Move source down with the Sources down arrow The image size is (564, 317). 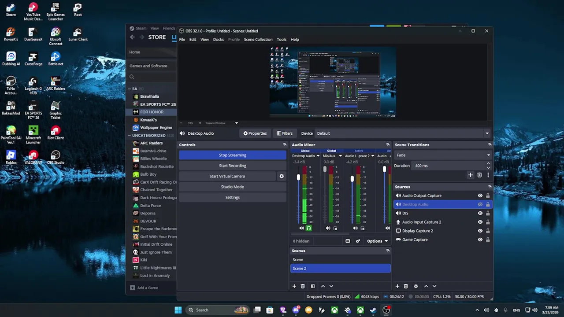click(434, 286)
